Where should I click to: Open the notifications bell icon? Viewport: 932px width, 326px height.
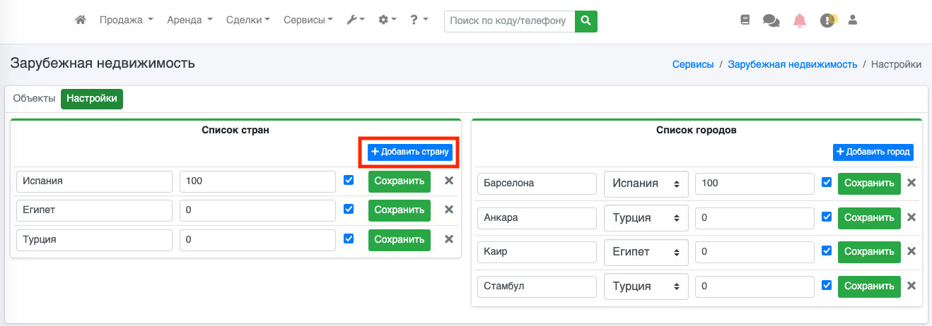point(800,20)
